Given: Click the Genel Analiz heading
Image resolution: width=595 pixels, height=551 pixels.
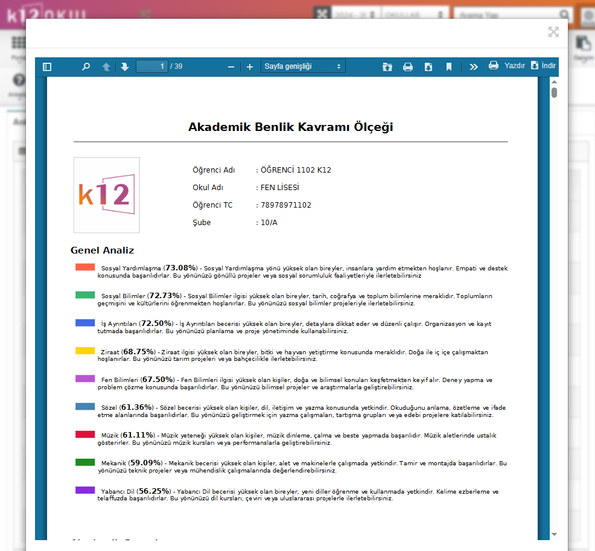Looking at the screenshot, I should pyautogui.click(x=102, y=250).
